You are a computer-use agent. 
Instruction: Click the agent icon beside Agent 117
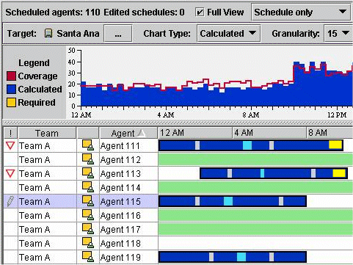(88, 229)
